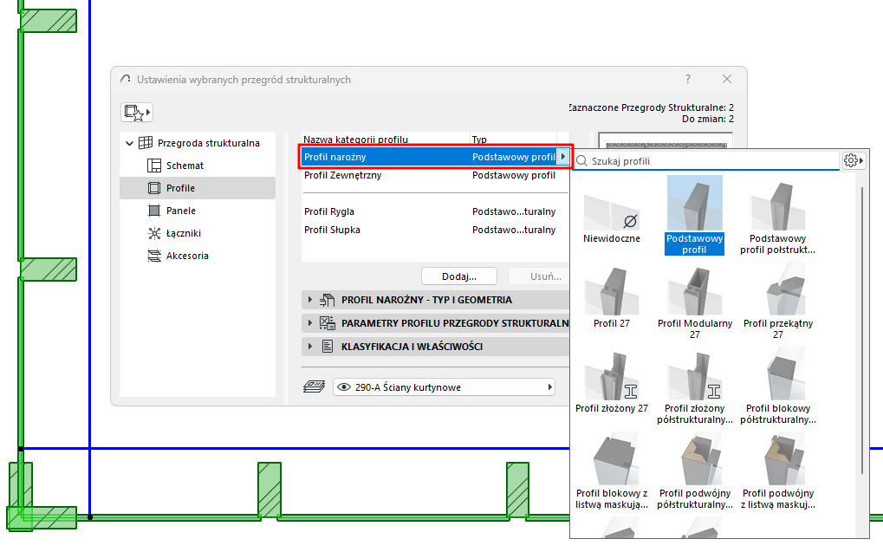Screen dimensions: 883x552
Task: Select the Profil Słupka row
Action: 435,230
